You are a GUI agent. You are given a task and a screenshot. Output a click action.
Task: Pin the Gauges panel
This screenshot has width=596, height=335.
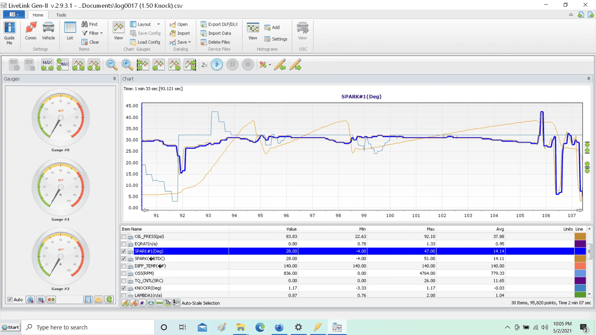(x=114, y=79)
